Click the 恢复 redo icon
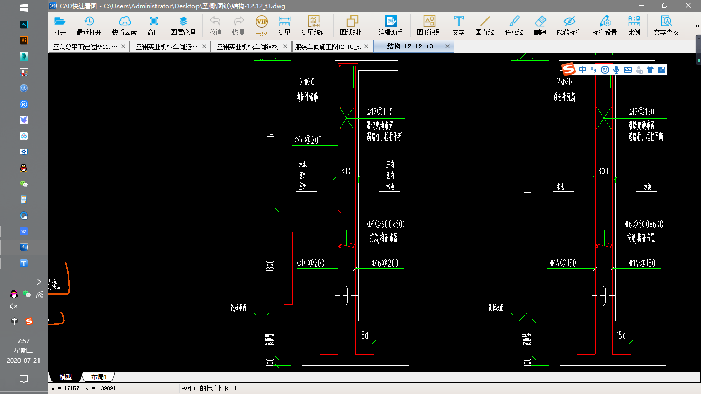This screenshot has height=394, width=701. coord(239,26)
